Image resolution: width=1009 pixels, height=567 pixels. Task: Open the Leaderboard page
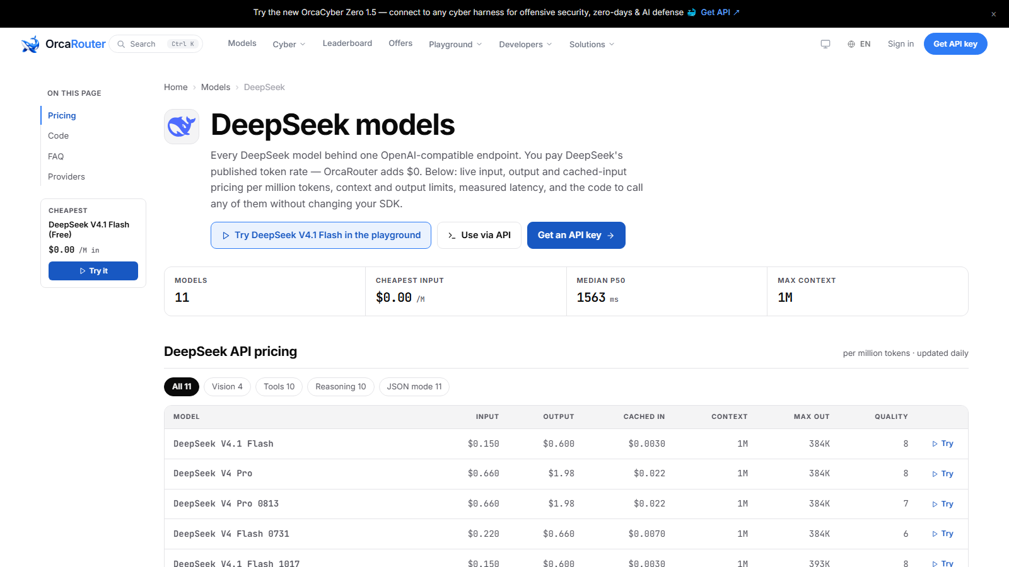(347, 43)
